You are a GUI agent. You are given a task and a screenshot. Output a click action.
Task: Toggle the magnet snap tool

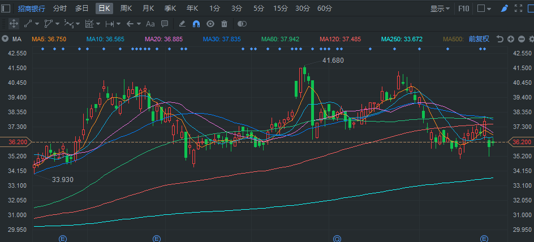pyautogui.click(x=196, y=24)
